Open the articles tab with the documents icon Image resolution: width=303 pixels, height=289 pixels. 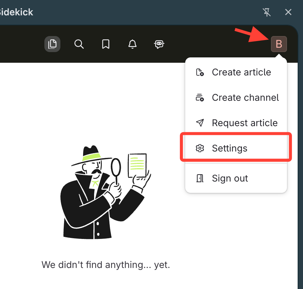coord(52,44)
